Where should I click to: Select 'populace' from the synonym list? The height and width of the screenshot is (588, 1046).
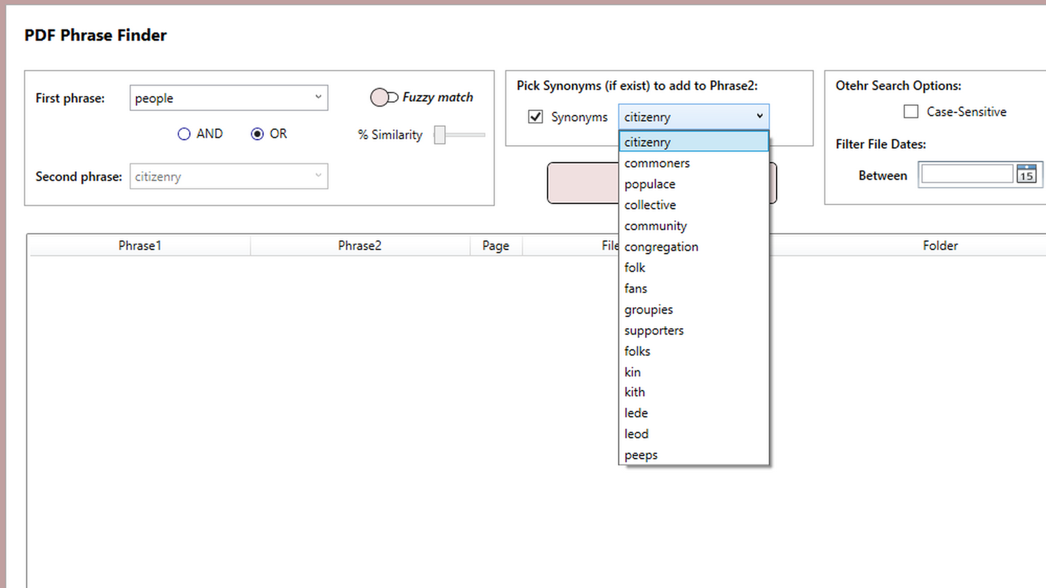(649, 184)
